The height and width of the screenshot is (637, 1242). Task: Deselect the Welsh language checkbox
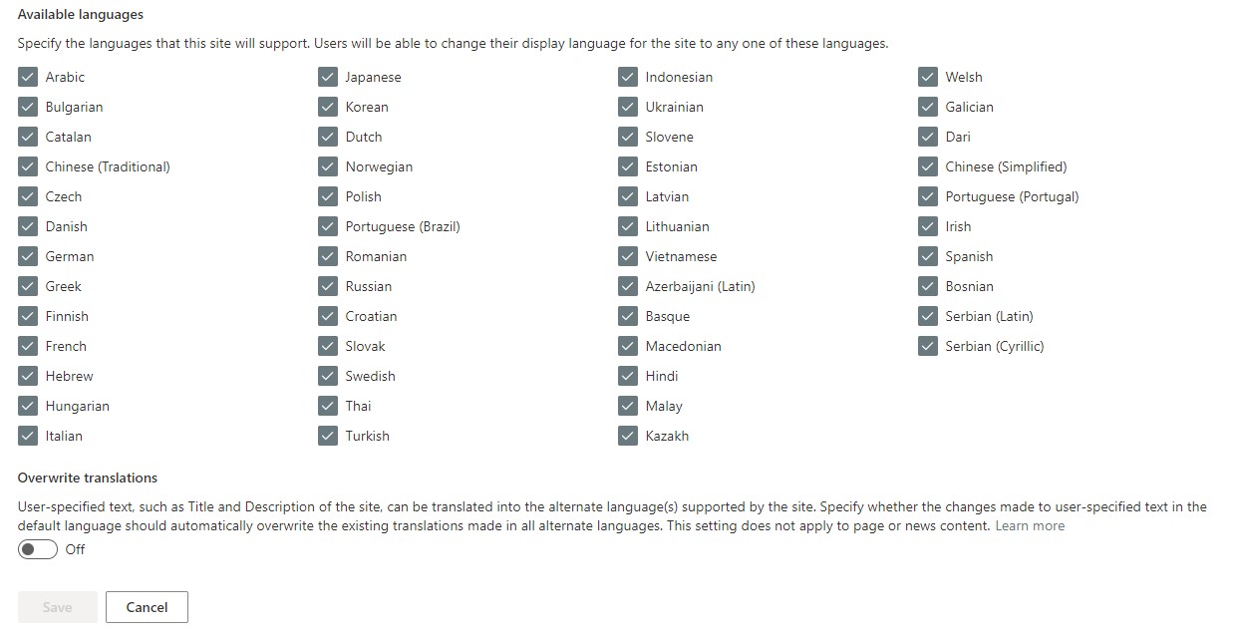point(928,77)
